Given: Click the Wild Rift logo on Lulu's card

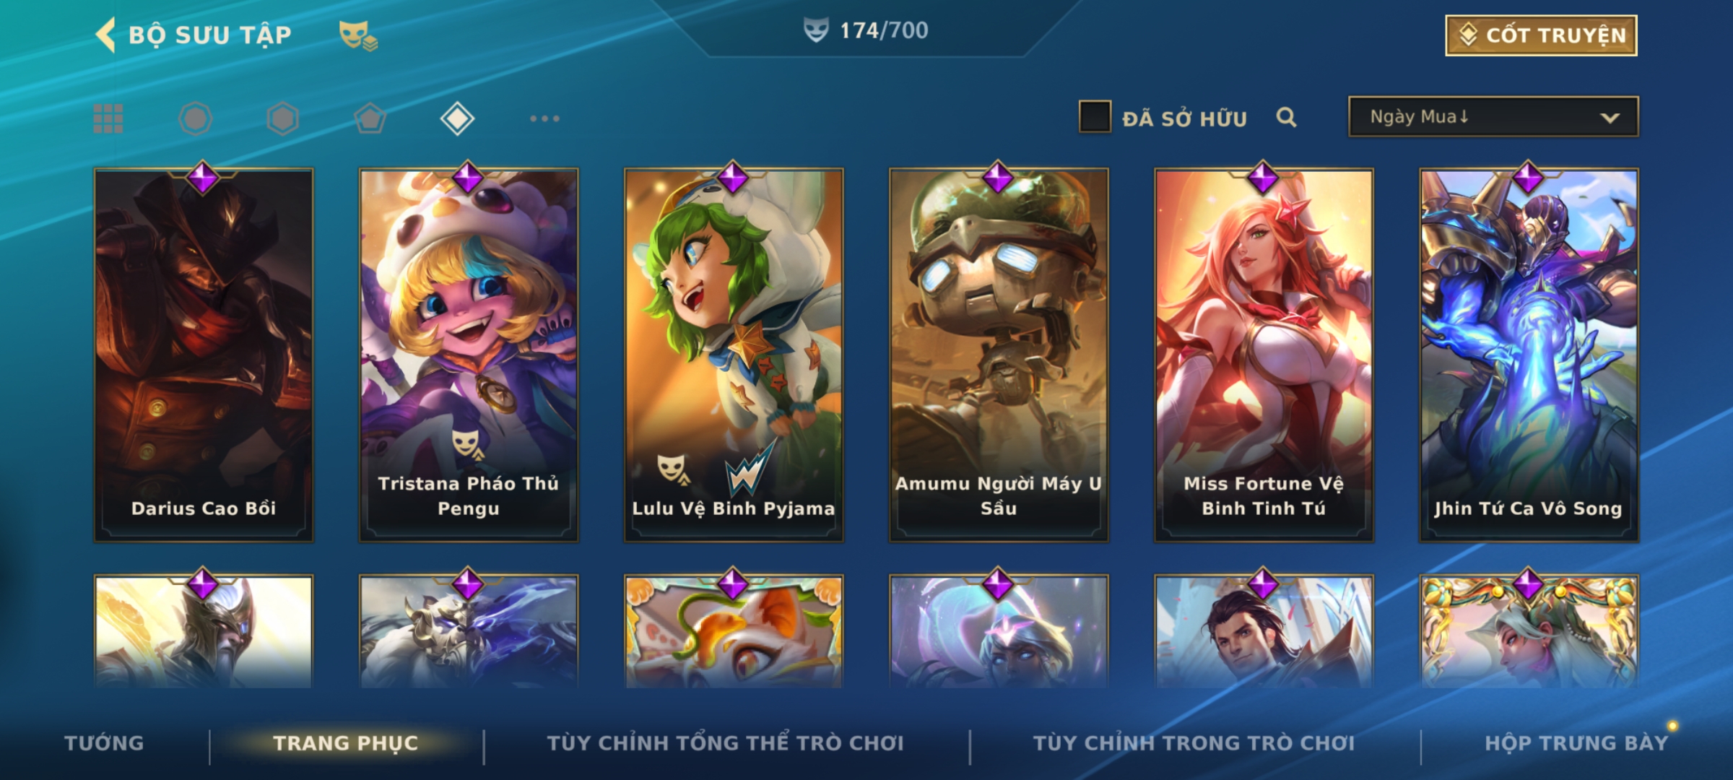Looking at the screenshot, I should (x=751, y=469).
